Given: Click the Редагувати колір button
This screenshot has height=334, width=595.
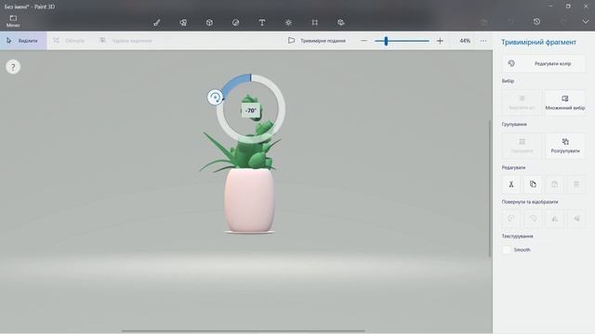Looking at the screenshot, I should (543, 64).
